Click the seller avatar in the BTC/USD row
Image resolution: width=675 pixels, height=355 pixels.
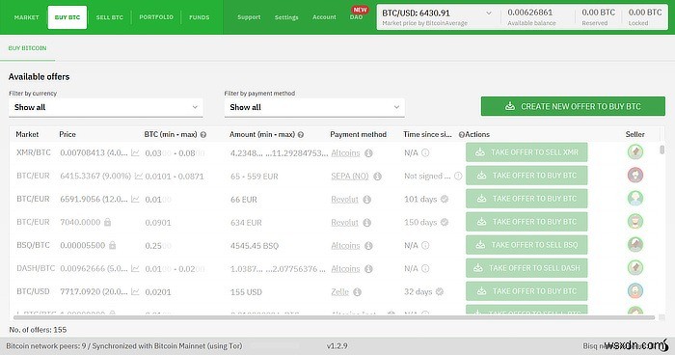[635, 291]
